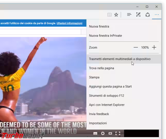Decrease zoom with the minus button
Image resolution: width=166 pixels, height=139 pixels.
pos(136,47)
